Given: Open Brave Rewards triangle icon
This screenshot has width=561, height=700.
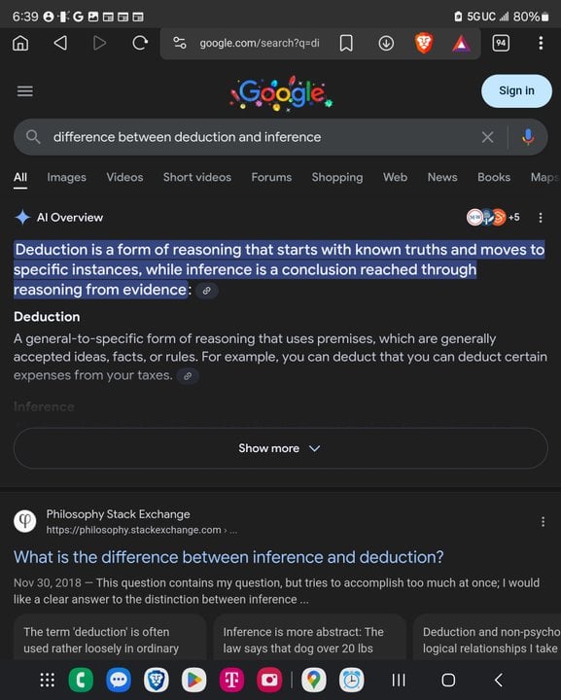Looking at the screenshot, I should point(461,44).
